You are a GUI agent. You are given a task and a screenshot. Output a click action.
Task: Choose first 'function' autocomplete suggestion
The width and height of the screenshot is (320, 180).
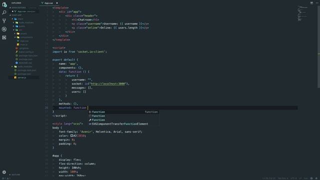click(123, 112)
